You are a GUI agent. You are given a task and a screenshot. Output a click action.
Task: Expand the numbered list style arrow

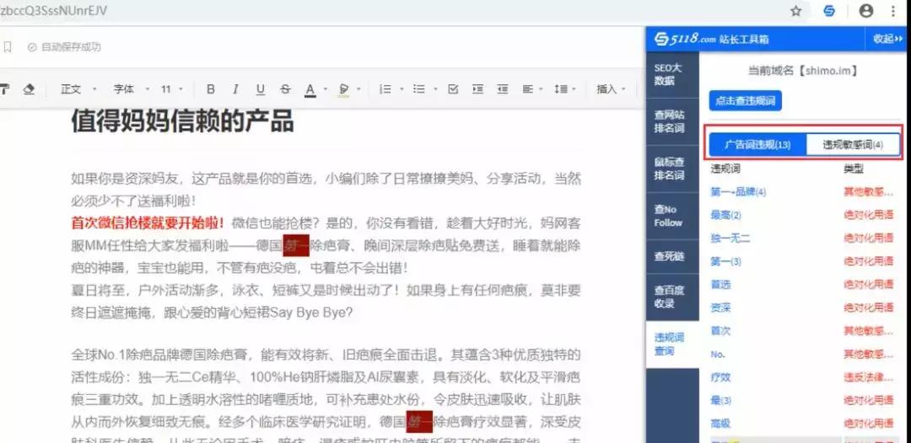tap(402, 89)
